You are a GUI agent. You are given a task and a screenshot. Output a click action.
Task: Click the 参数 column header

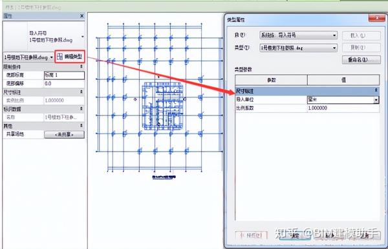271,80
